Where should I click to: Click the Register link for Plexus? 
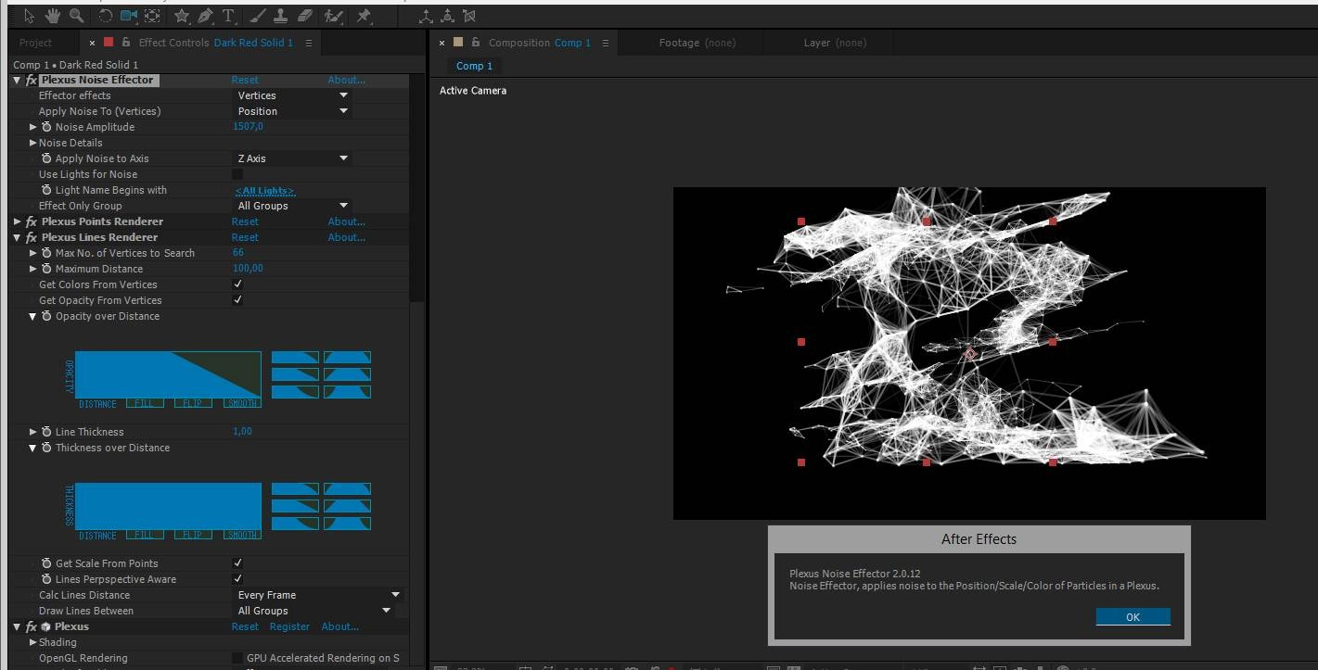pyautogui.click(x=289, y=626)
